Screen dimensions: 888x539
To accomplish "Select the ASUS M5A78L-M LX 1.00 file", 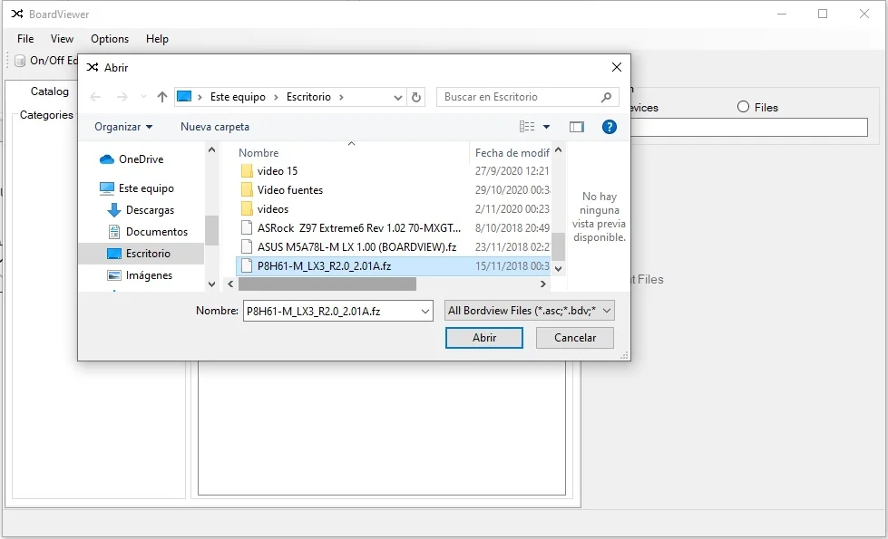I will tap(356, 246).
